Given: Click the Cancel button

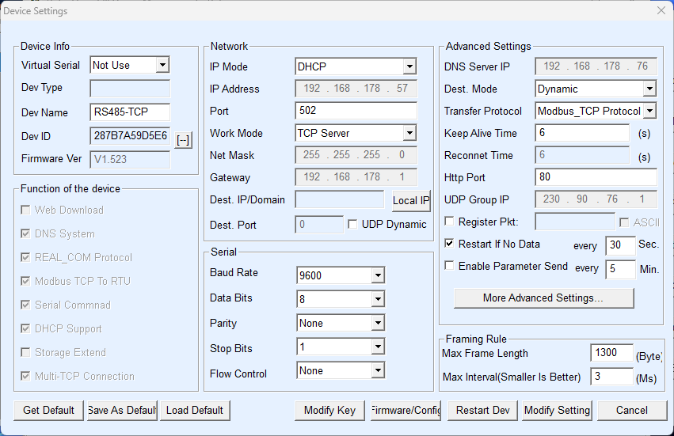Looking at the screenshot, I should [632, 410].
